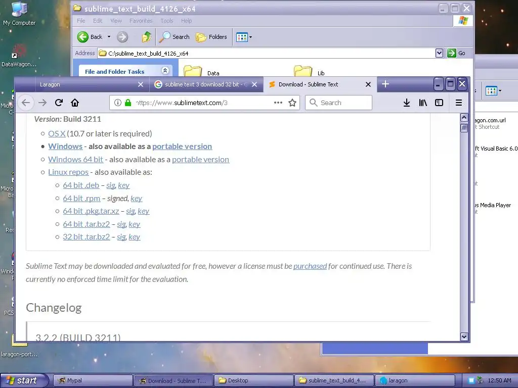
Task: Open the File menu in Explorer
Action: (x=81, y=21)
